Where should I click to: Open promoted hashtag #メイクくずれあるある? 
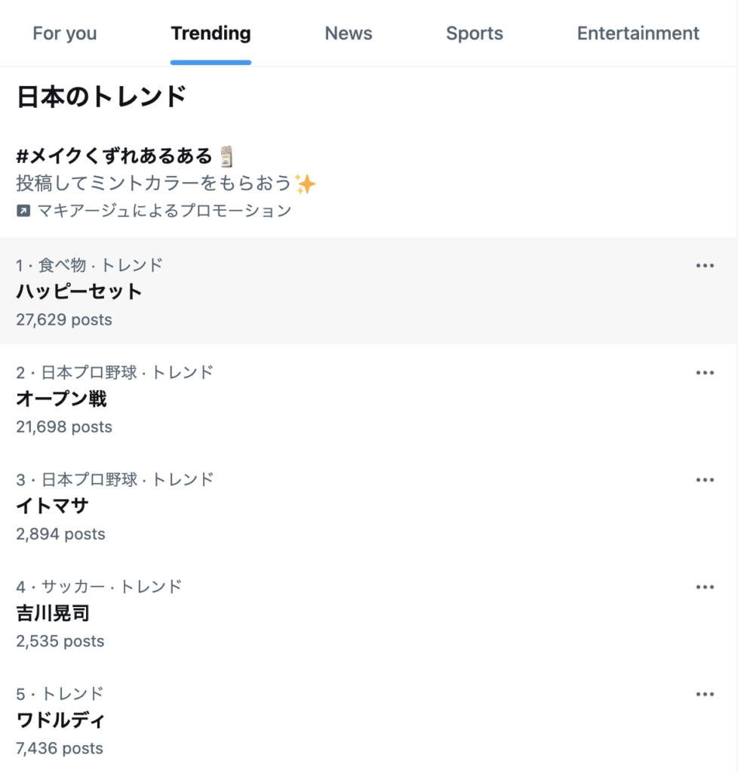coord(115,156)
